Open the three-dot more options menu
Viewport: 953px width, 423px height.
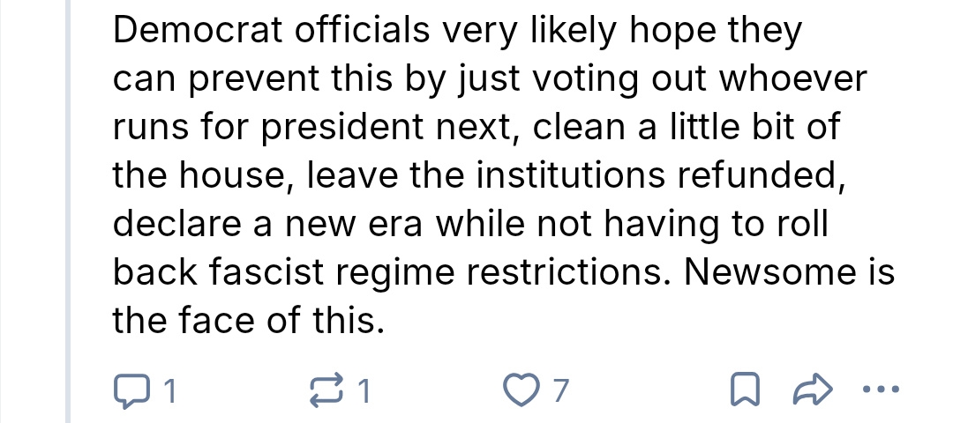[x=880, y=388]
